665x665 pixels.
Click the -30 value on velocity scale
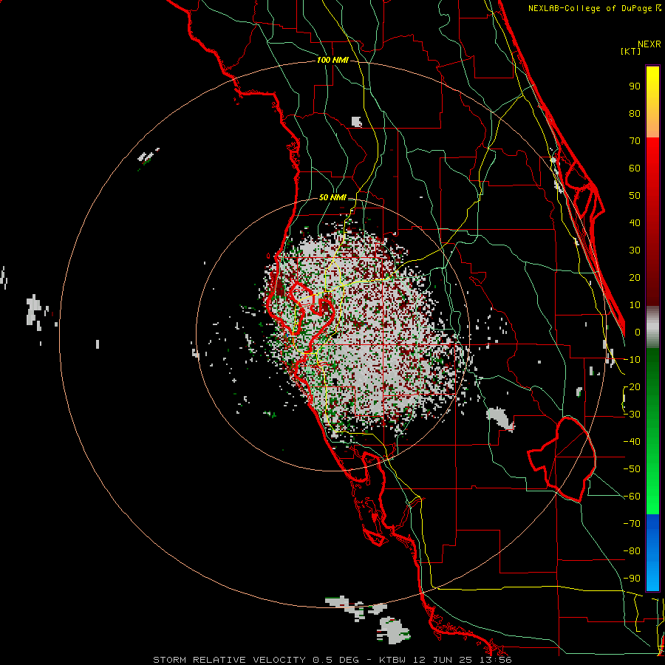click(632, 415)
